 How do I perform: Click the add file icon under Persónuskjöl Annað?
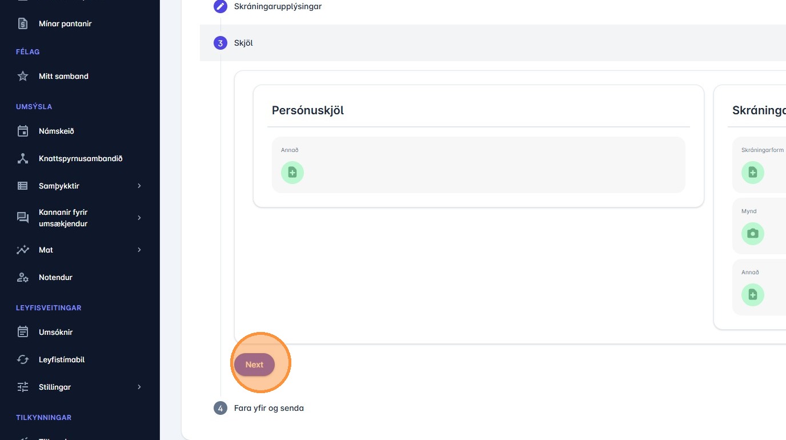pyautogui.click(x=292, y=173)
